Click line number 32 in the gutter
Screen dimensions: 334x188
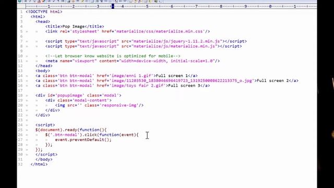20,164
